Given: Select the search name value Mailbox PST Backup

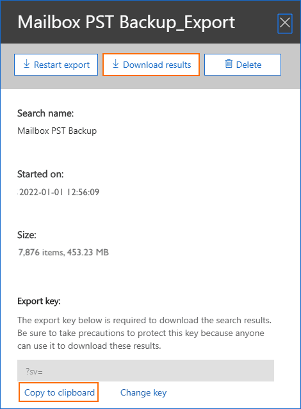Looking at the screenshot, I should tap(57, 131).
